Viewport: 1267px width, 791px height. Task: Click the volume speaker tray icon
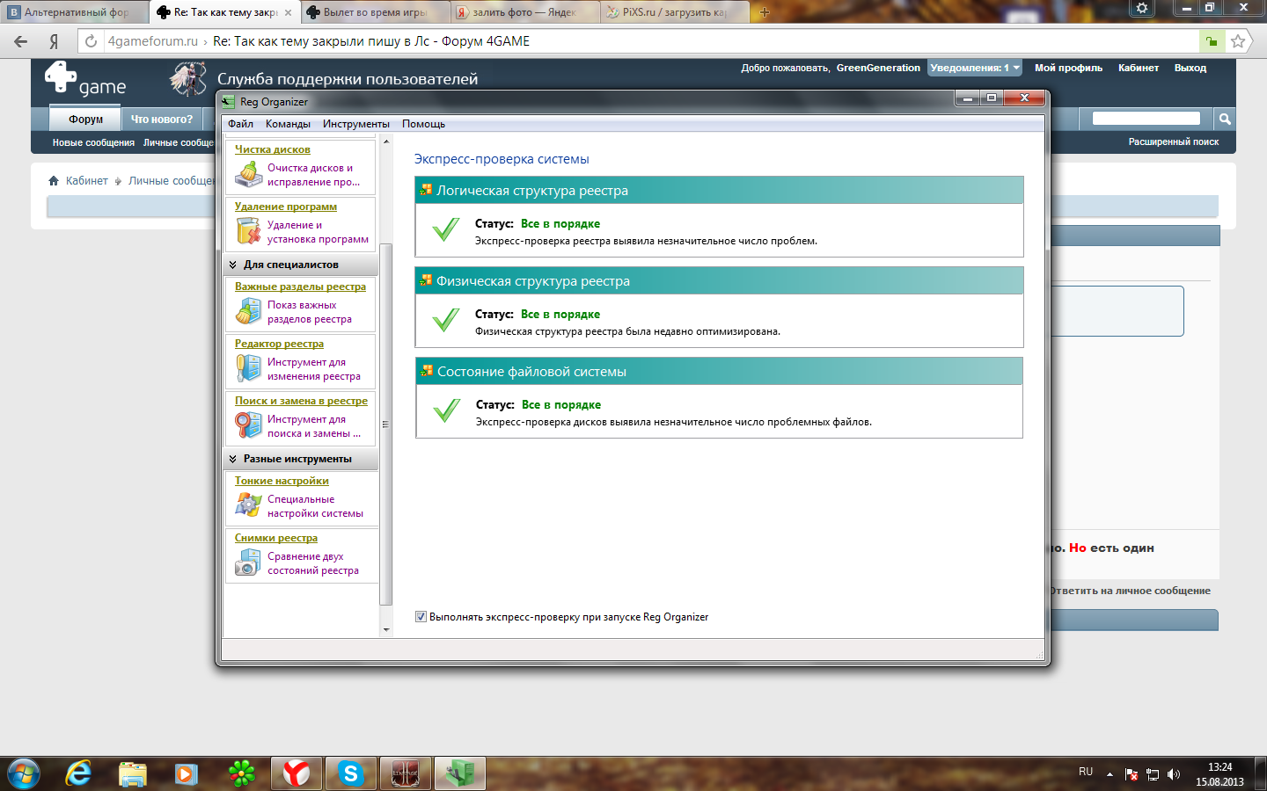tap(1173, 774)
